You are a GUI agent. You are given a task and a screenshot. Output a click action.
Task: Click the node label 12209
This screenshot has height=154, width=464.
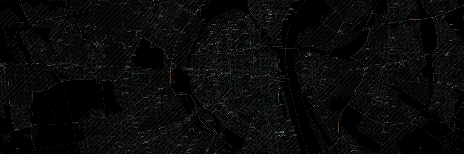[289, 14]
